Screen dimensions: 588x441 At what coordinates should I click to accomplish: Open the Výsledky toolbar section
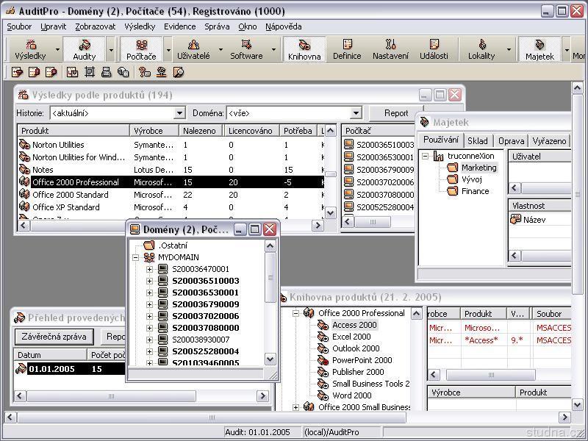(31, 49)
